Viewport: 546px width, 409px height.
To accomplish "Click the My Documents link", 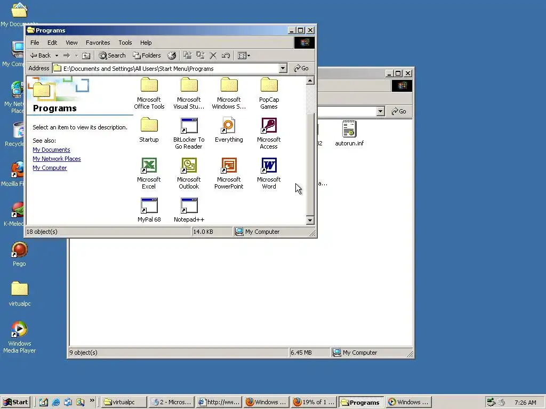I will [52, 150].
